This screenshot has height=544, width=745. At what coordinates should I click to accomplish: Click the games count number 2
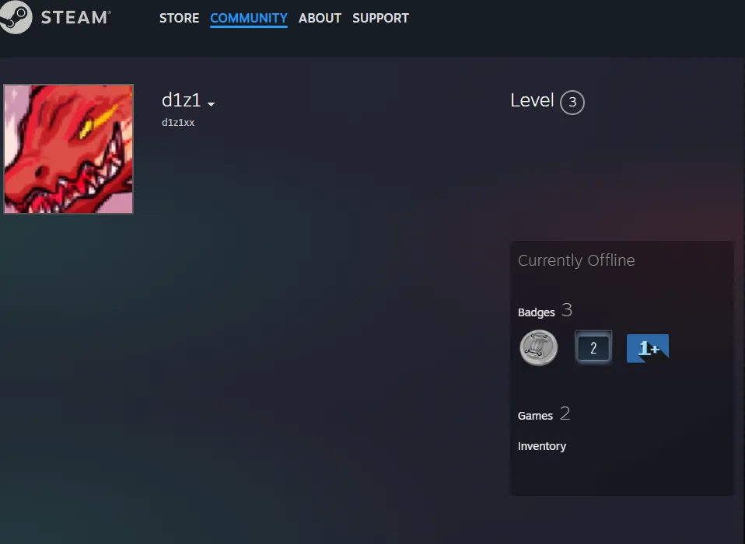(565, 413)
